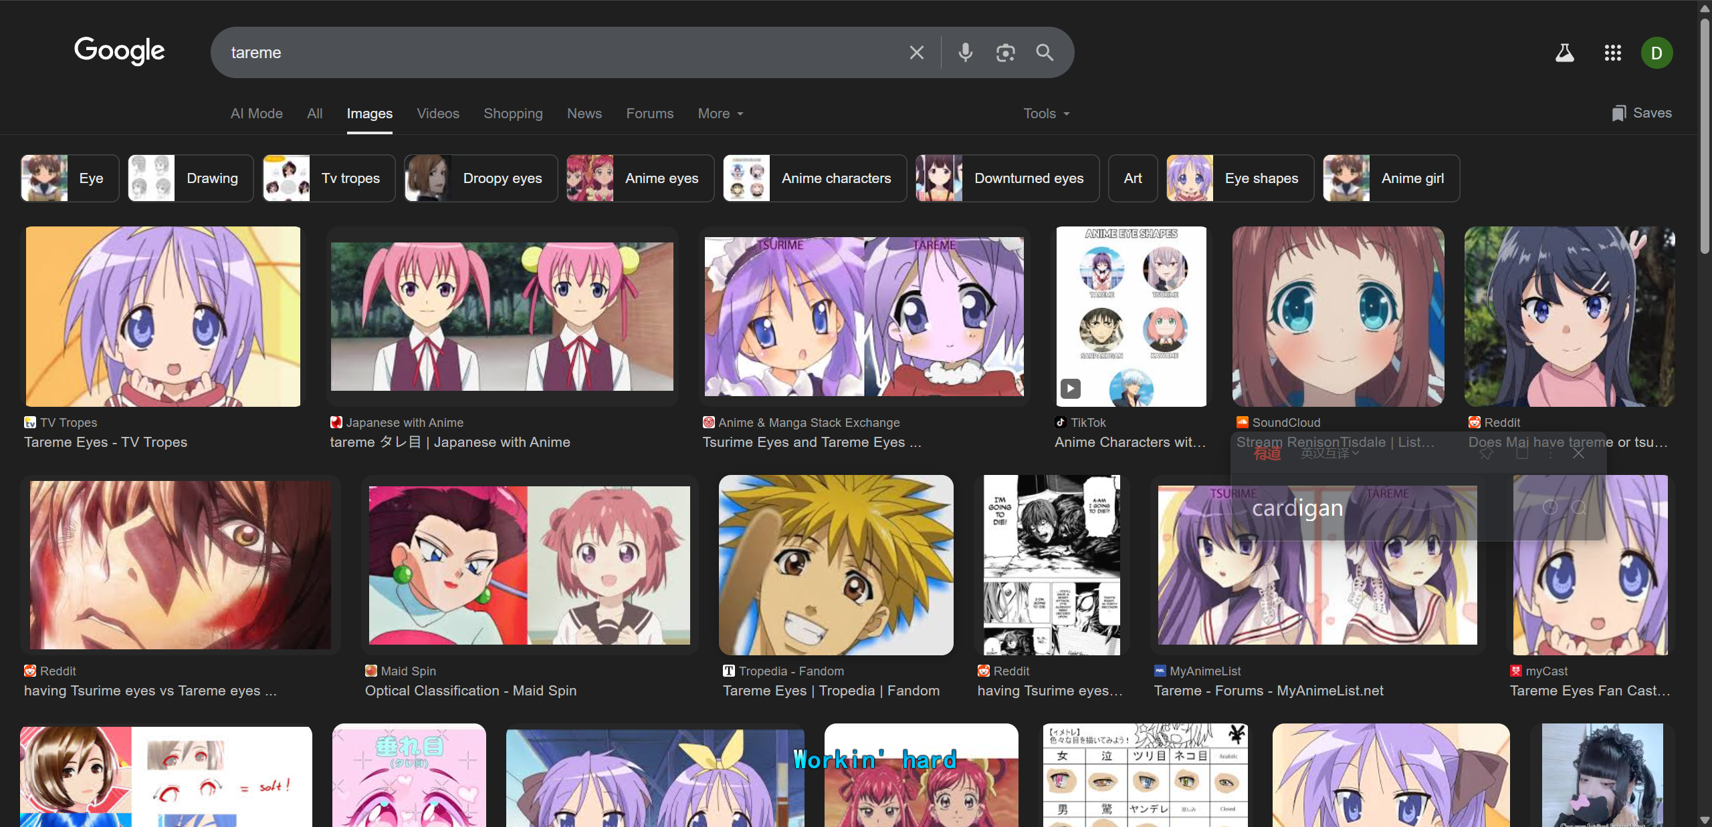Open 'Tareme Eyes - TV Tropes' link
Image resolution: width=1712 pixels, height=827 pixels.
point(106,442)
